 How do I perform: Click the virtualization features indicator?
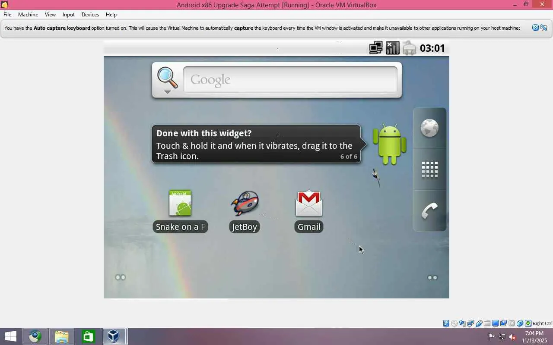tap(512, 323)
